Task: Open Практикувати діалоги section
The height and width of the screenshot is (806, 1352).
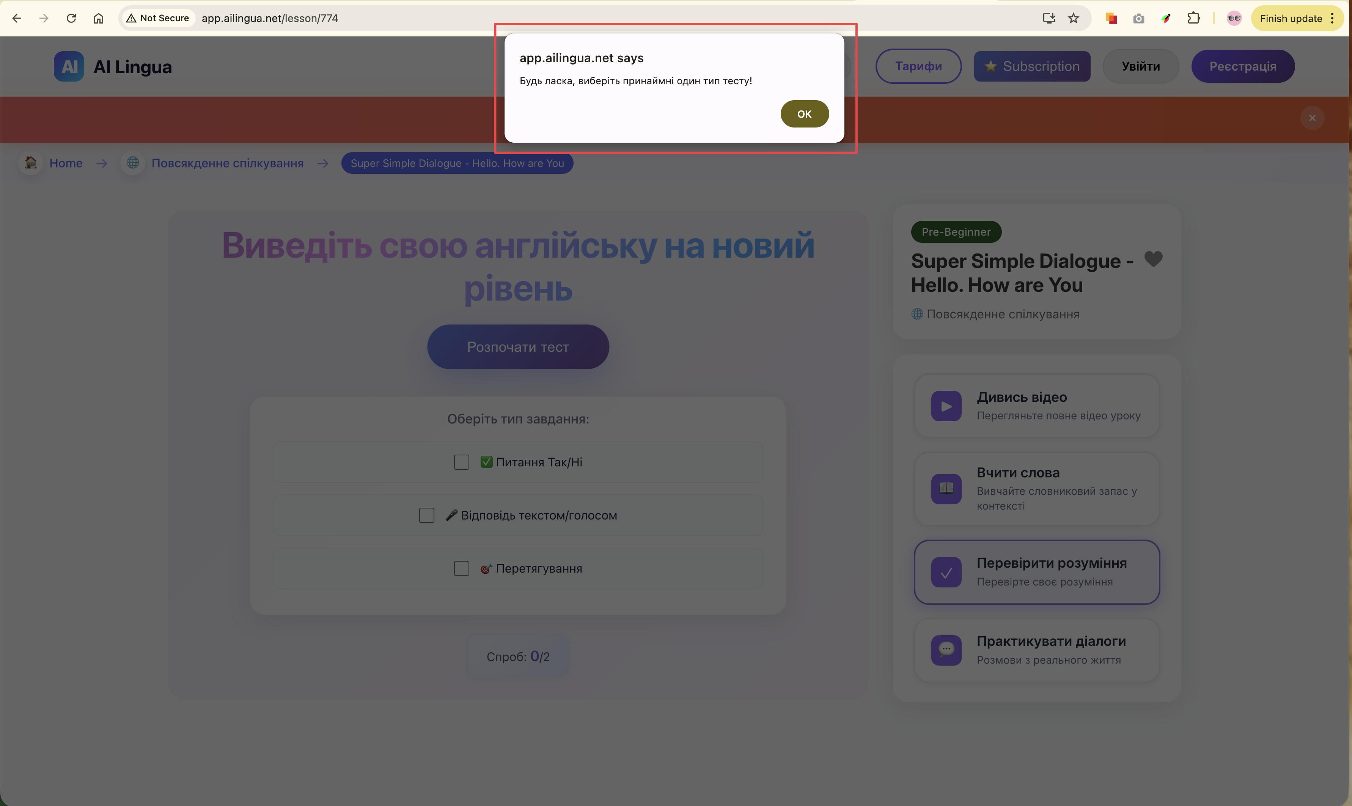Action: click(x=1036, y=650)
